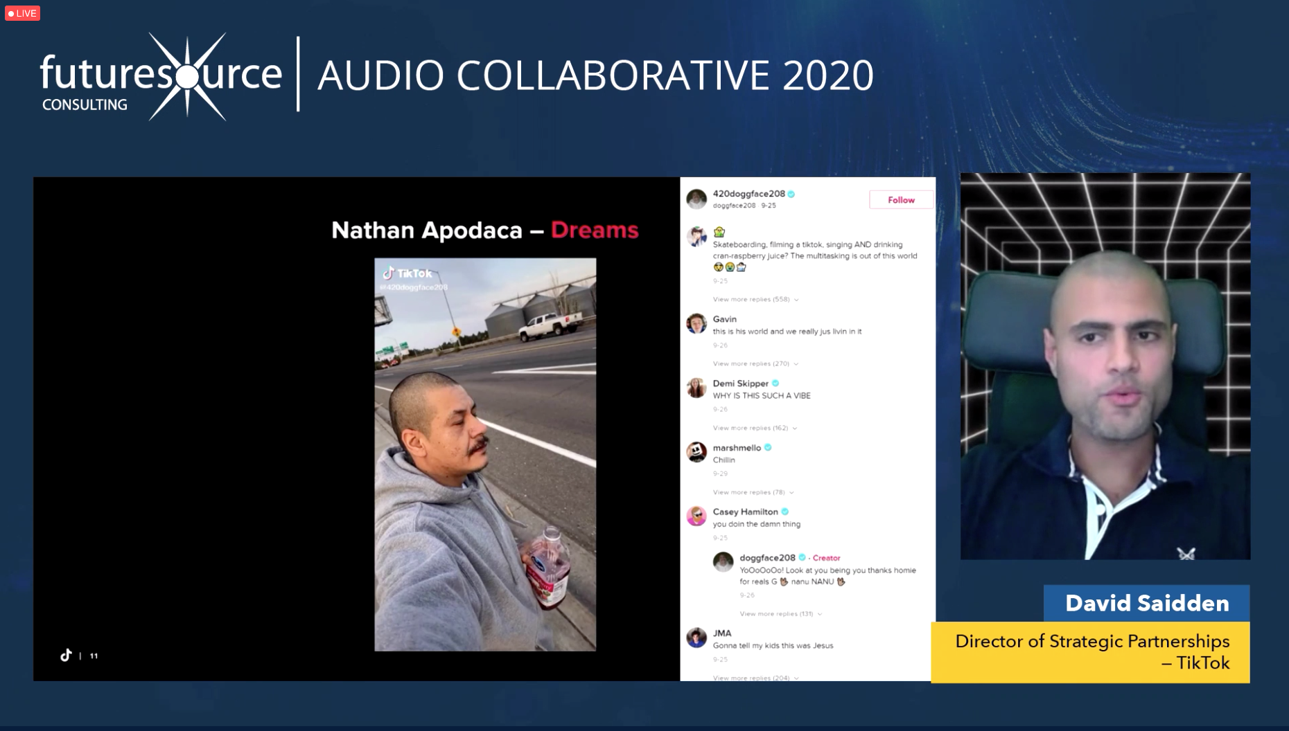1289x731 pixels.
Task: Open the Gavin username link
Action: pos(725,319)
